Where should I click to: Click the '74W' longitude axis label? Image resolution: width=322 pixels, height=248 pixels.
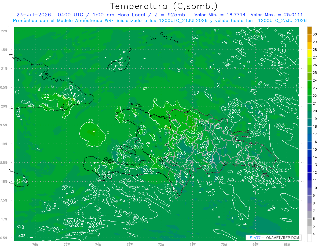[98, 245]
